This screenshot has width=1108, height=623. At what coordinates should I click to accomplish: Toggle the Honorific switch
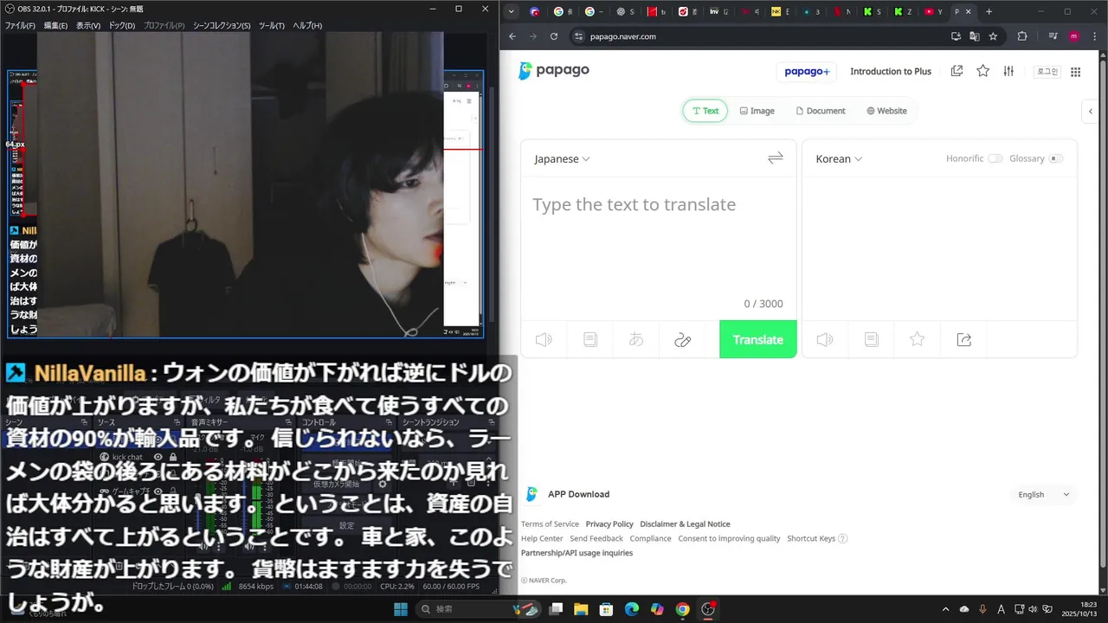[995, 158]
